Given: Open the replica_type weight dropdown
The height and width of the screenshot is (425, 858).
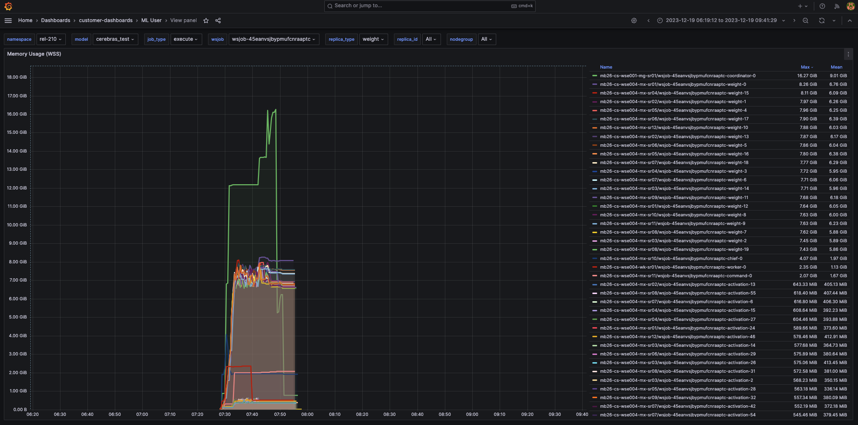Looking at the screenshot, I should (373, 39).
